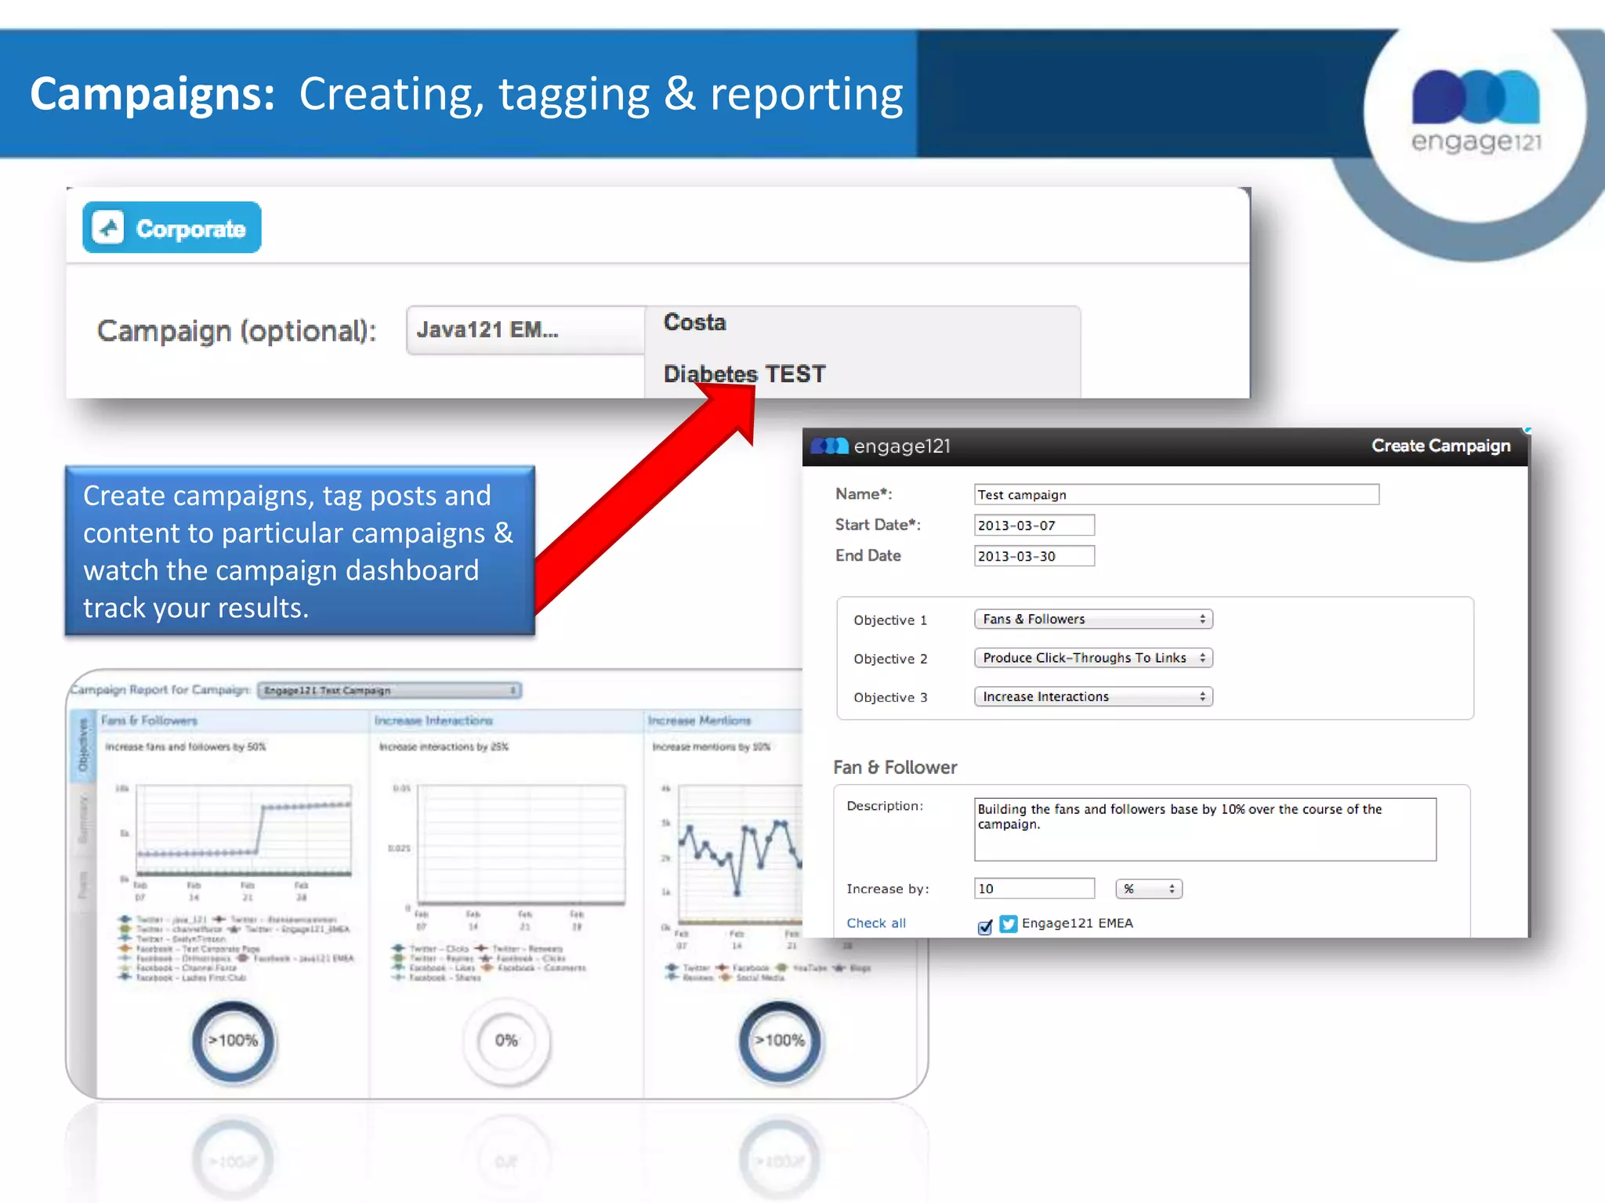Click the Increase Interactions empty chart
1605x1203 pixels.
point(521,844)
